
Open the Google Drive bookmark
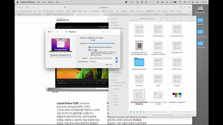coord(60,11)
